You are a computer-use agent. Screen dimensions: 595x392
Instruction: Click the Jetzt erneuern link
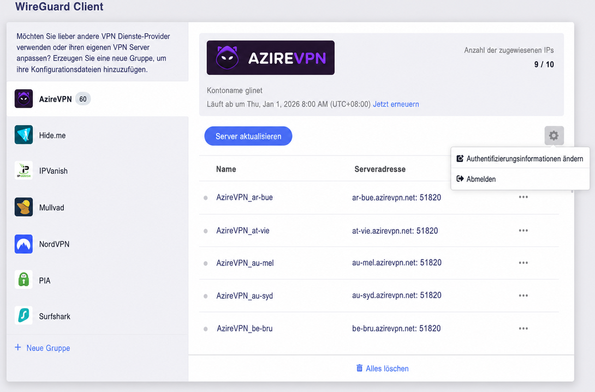click(396, 104)
